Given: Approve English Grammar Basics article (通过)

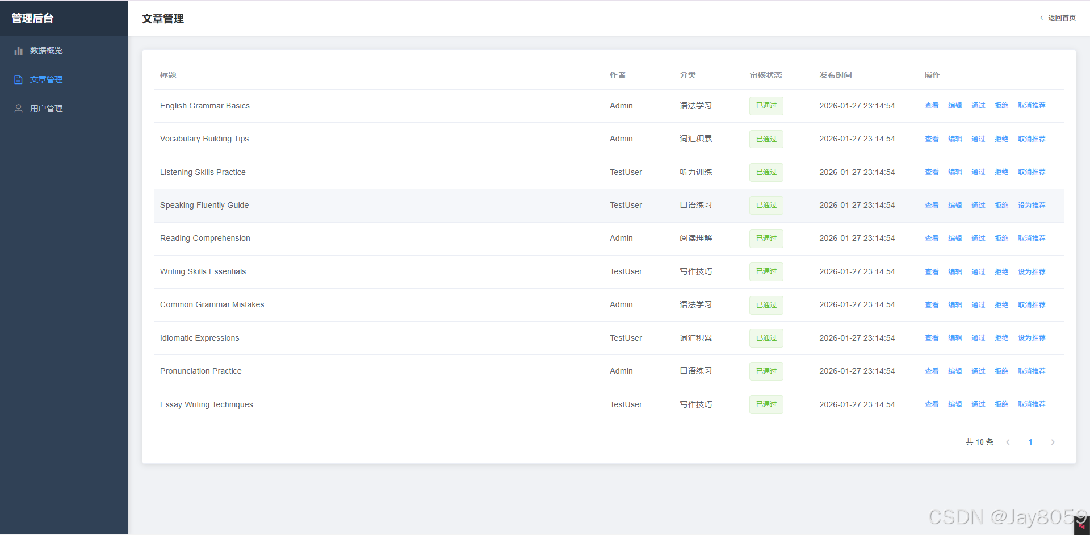Looking at the screenshot, I should [x=978, y=106].
